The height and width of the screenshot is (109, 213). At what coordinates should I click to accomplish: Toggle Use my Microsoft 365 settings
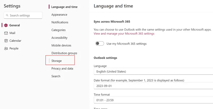pos(100,44)
